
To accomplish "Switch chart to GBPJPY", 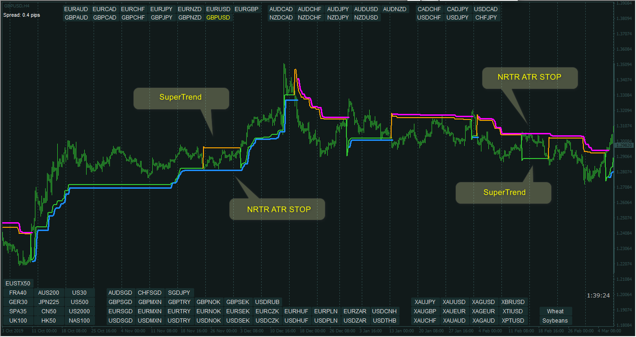I will [x=162, y=18].
